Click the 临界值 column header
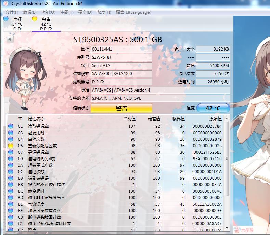The width and height of the screenshot is (270, 235). (179, 119)
